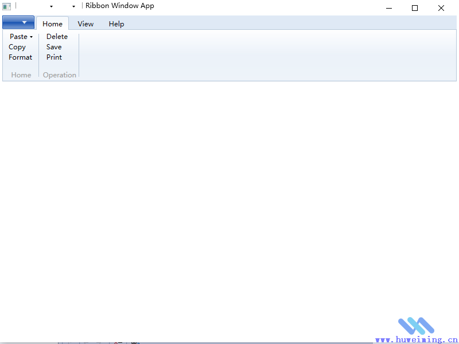Switch to the Home ribbon tab
Viewport: 459px width, 344px height.
(52, 24)
